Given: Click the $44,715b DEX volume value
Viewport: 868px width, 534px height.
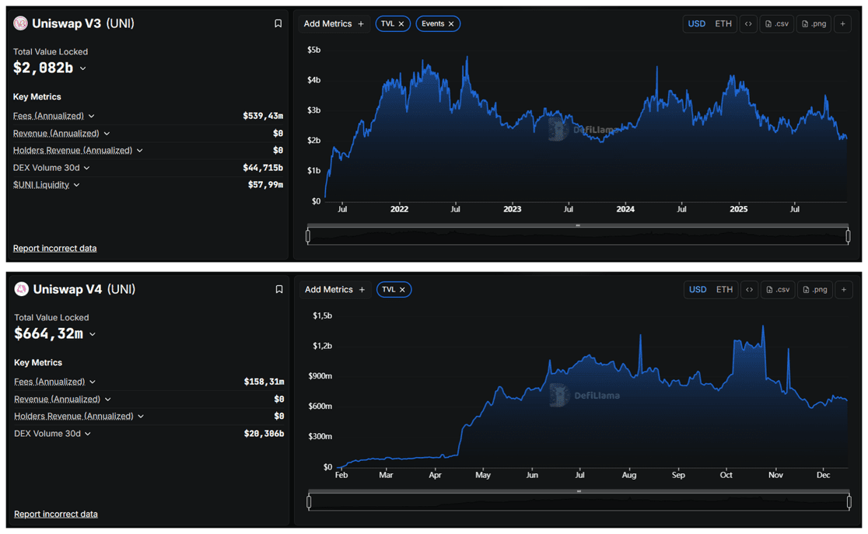Looking at the screenshot, I should pyautogui.click(x=263, y=168).
